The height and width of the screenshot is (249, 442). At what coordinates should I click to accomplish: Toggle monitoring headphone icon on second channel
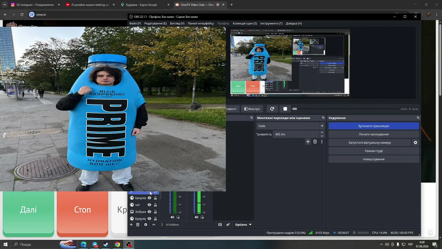202,217
